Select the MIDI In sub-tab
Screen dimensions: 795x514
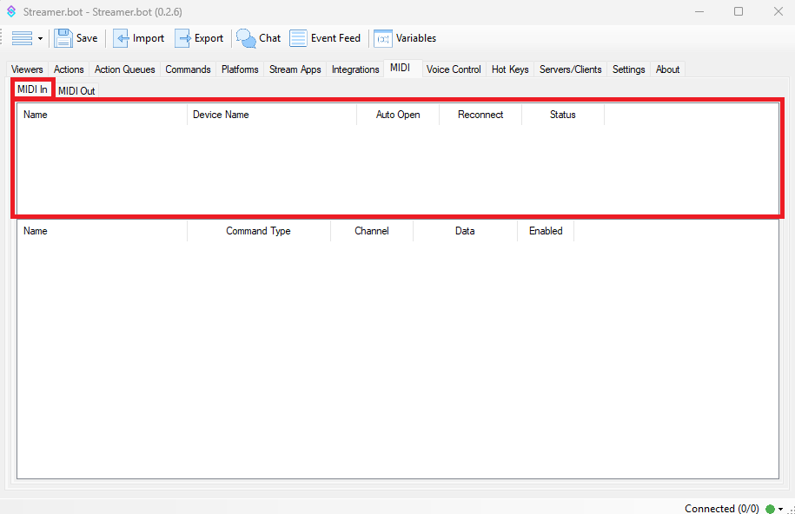pos(32,89)
